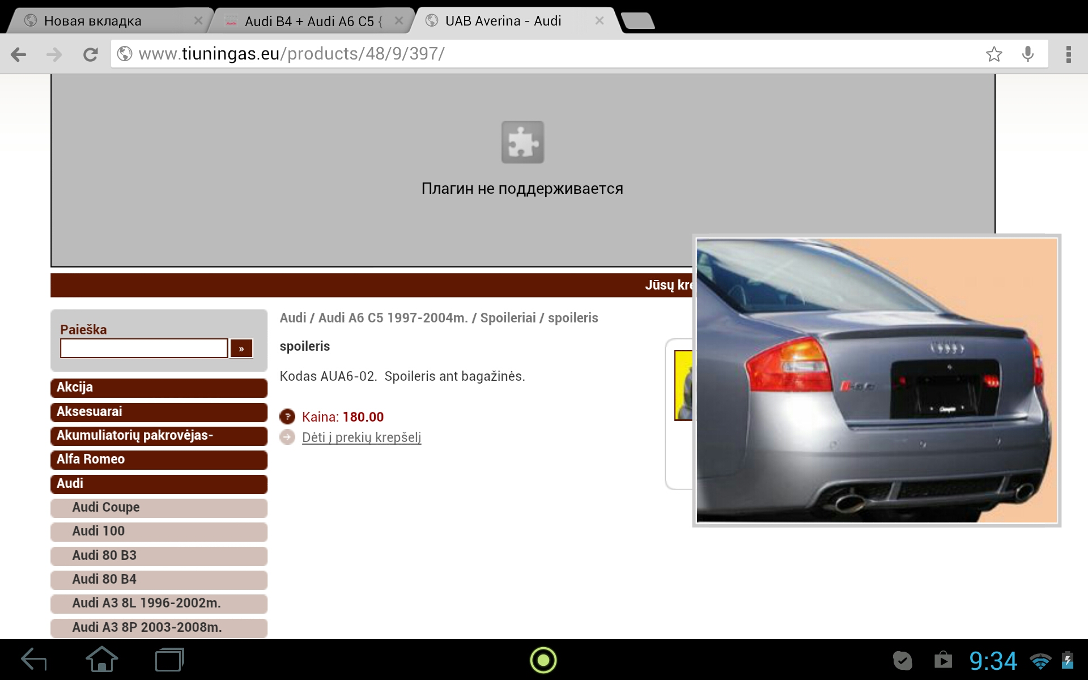Select Audi A3 8L 1996-2002m. subcategory
The width and height of the screenshot is (1088, 680).
(159, 604)
